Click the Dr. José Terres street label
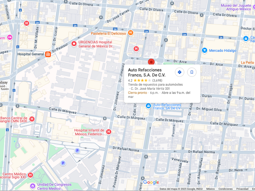 (118, 16)
